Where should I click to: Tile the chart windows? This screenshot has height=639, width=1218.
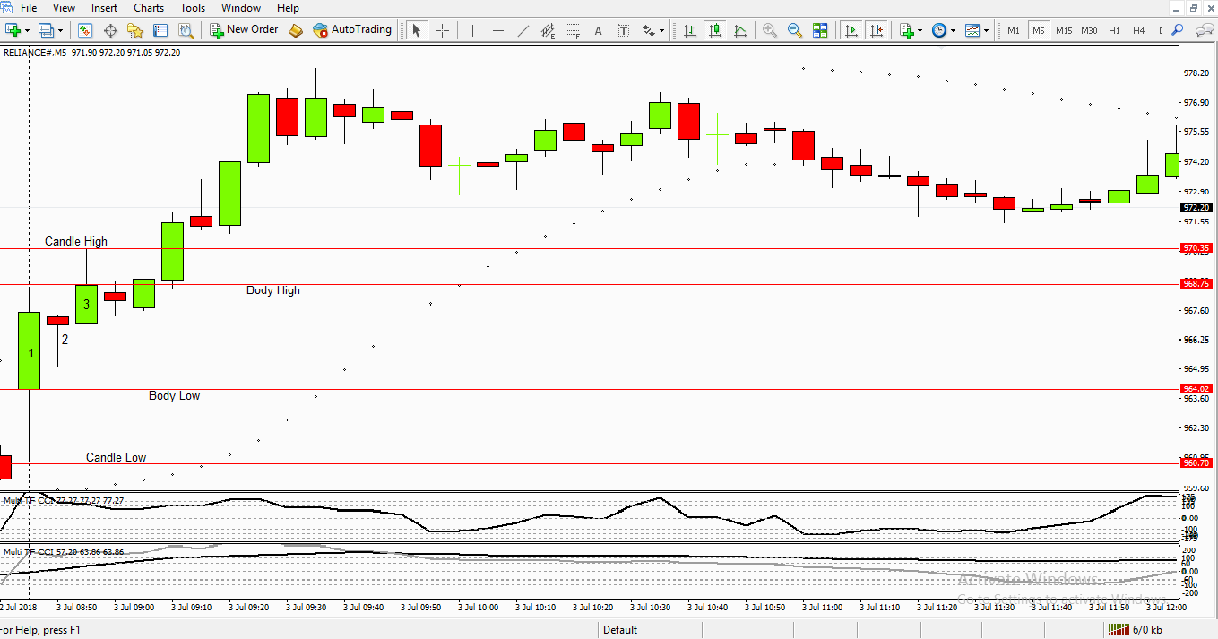coord(820,30)
